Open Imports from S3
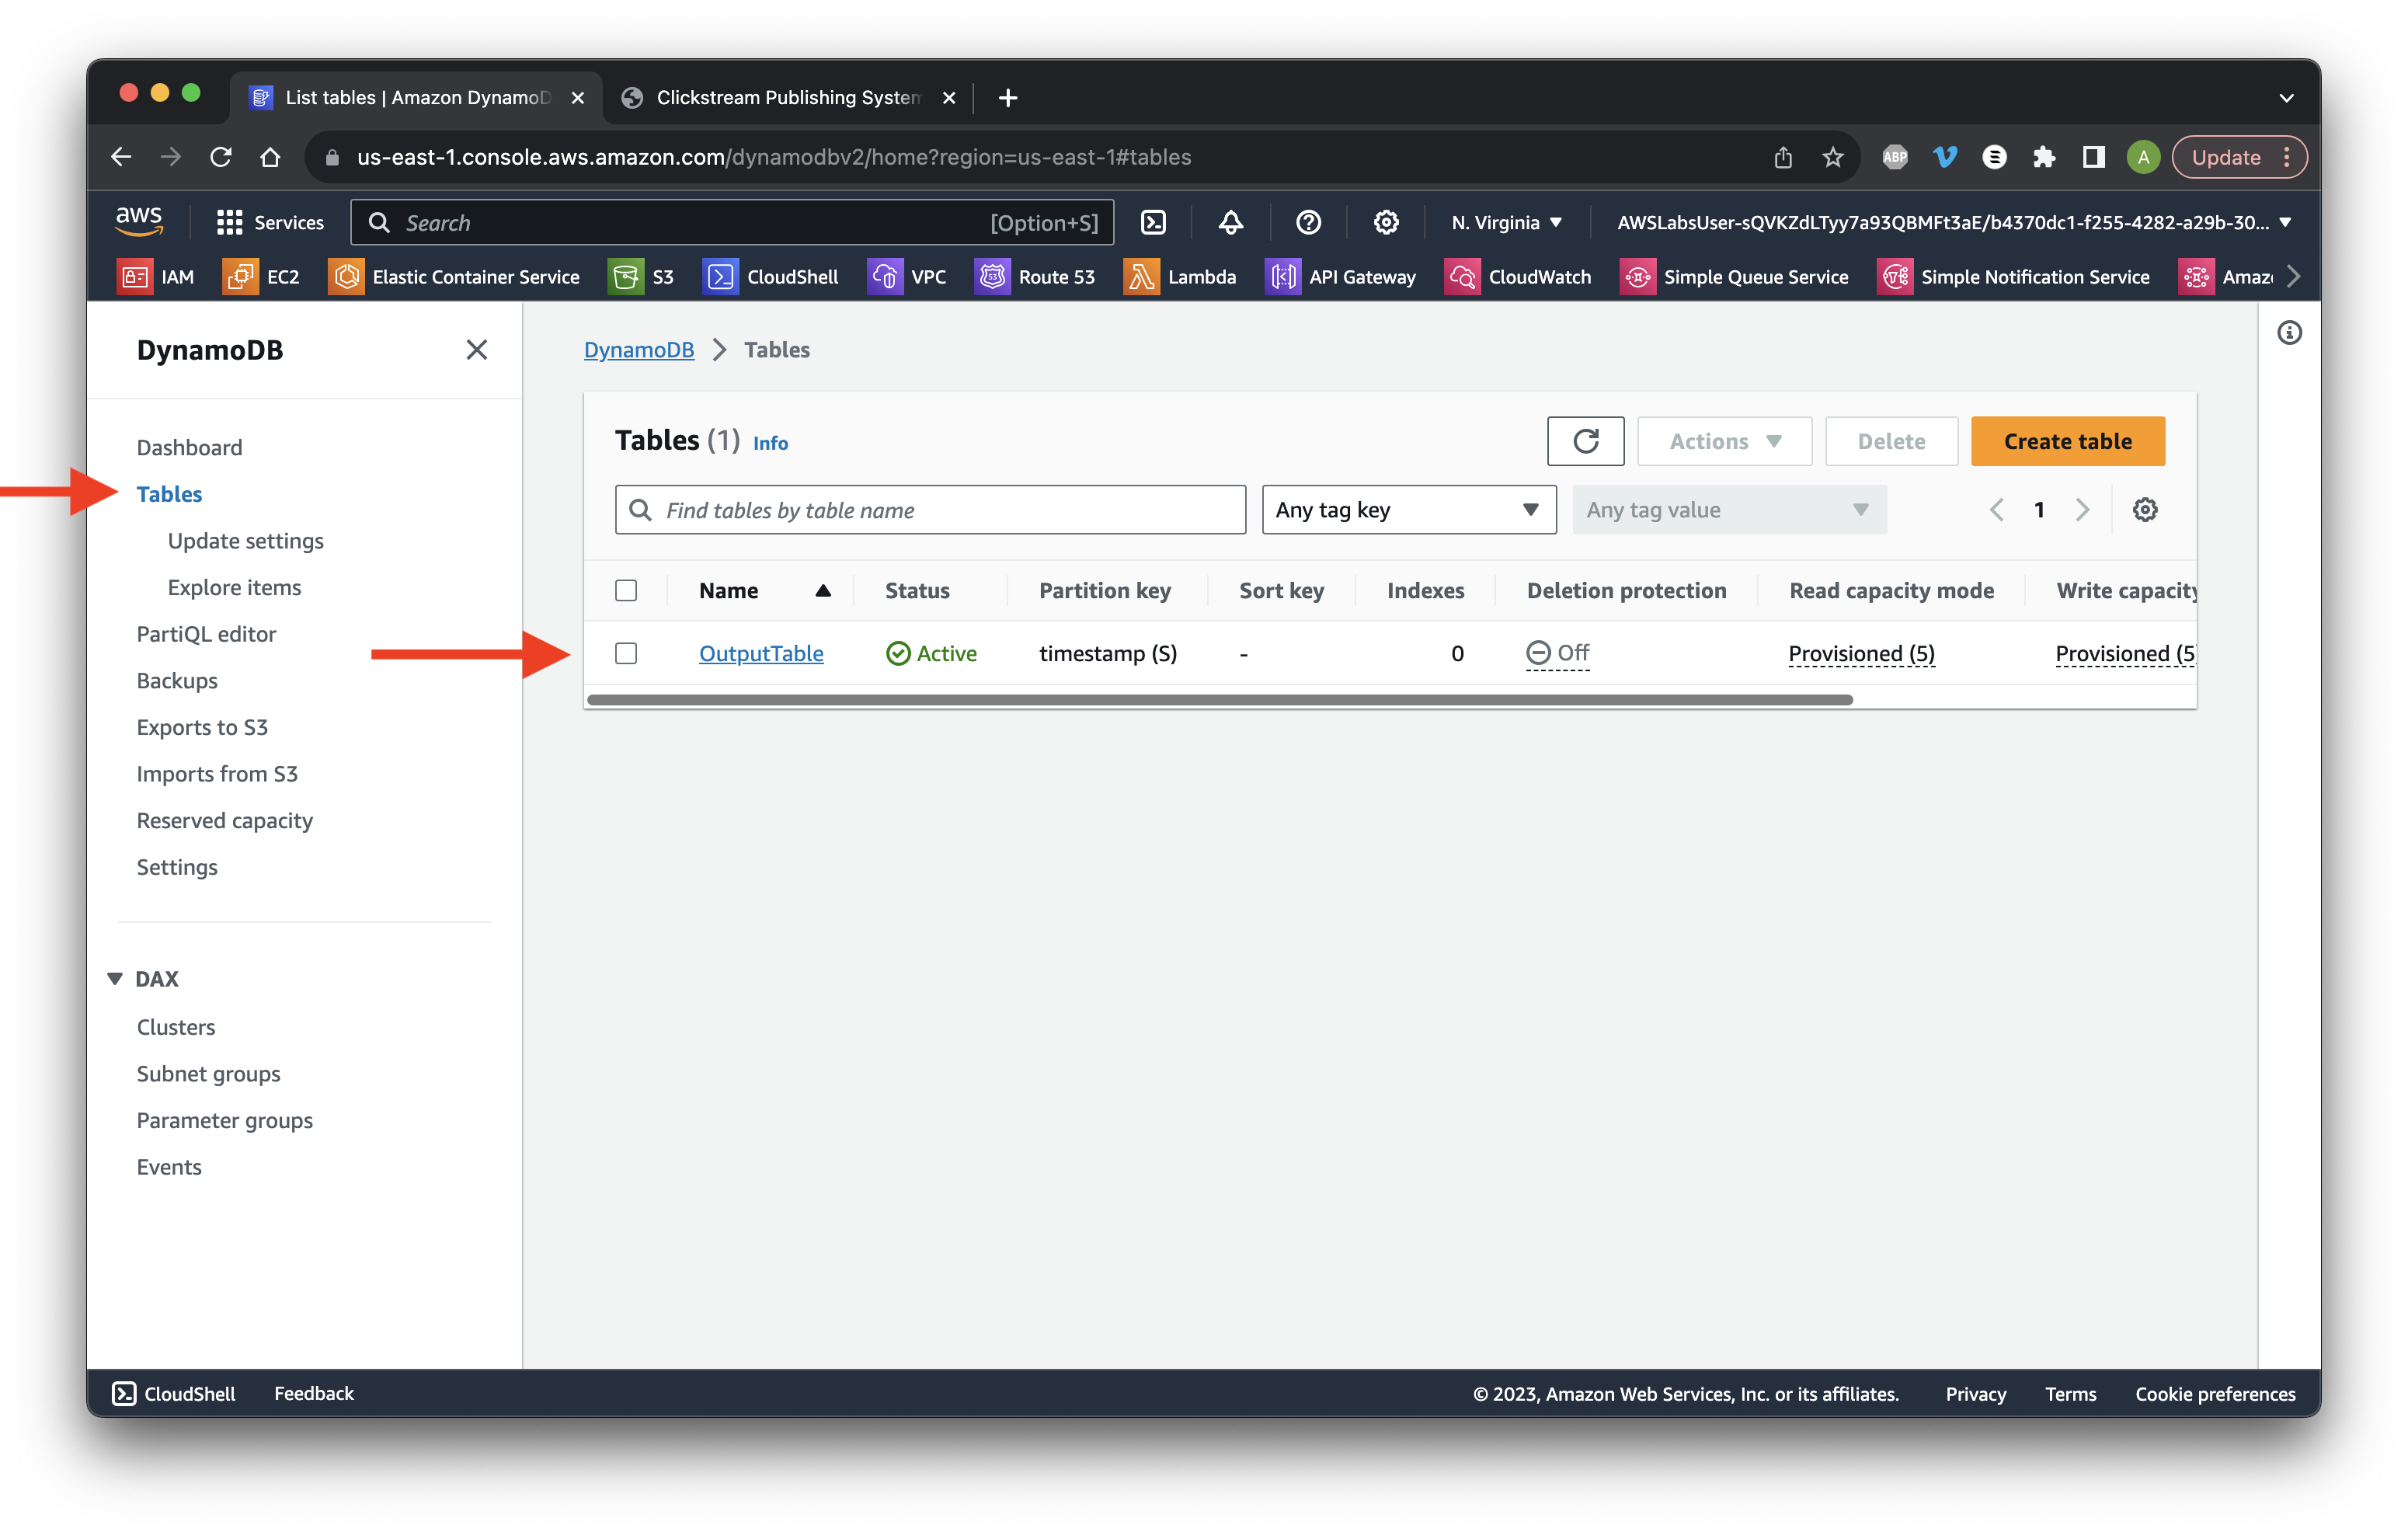 [x=217, y=773]
